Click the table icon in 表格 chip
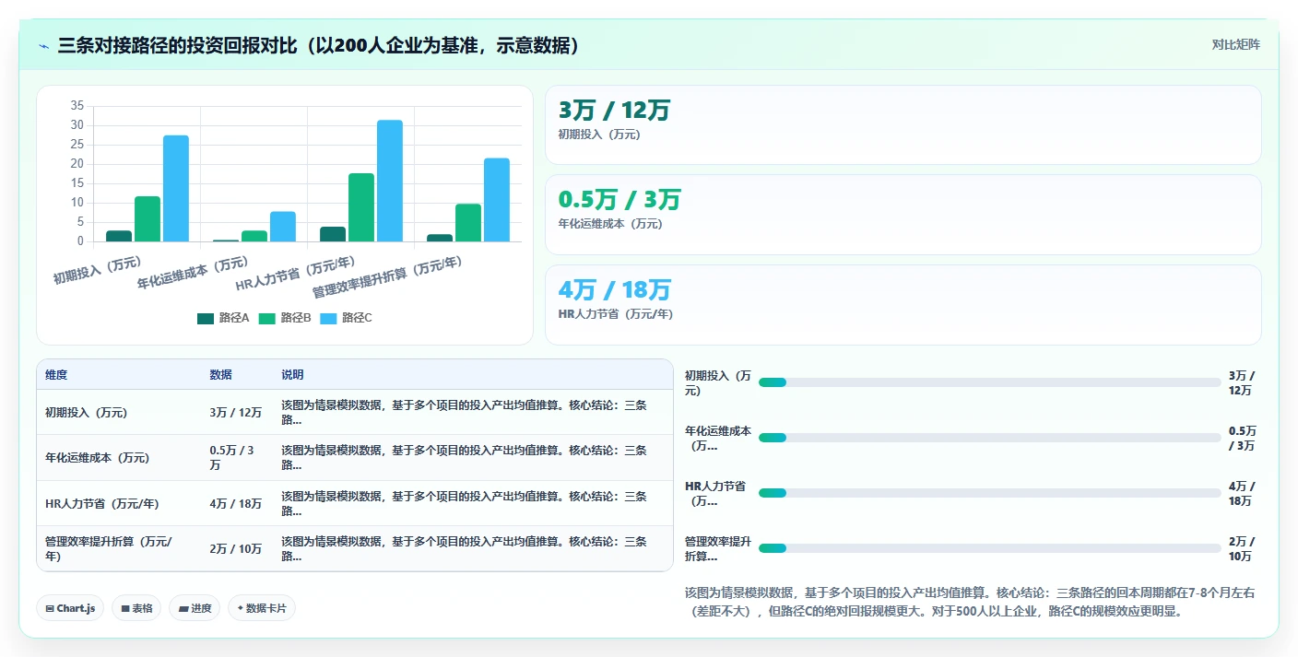Image resolution: width=1298 pixels, height=657 pixels. 125,608
